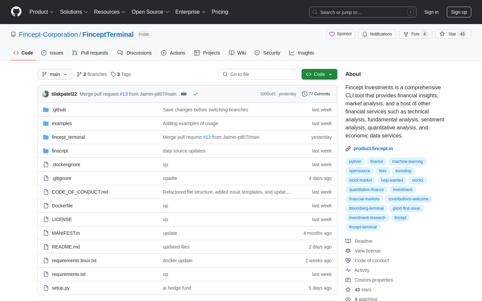
Task: Click the Sponsor heart button
Action: (x=341, y=34)
